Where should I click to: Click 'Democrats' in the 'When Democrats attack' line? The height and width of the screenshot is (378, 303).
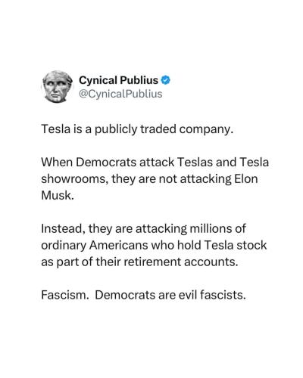(x=106, y=162)
